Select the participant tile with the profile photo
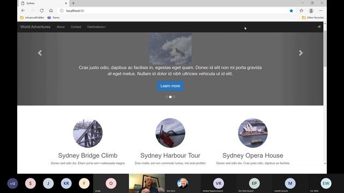This screenshot has width=344, height=193. 183,183
